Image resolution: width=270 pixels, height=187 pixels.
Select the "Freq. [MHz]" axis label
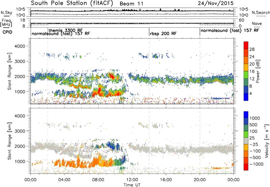pos(6,23)
